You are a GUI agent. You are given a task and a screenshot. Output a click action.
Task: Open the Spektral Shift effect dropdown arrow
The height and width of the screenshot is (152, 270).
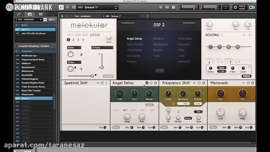(x=97, y=83)
